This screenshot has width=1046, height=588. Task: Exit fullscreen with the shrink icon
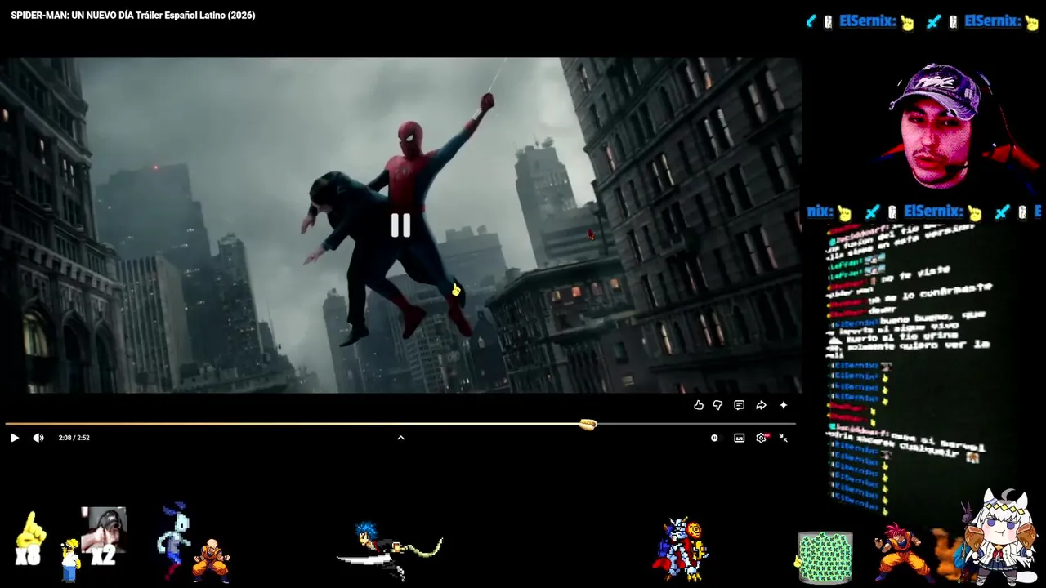(783, 438)
